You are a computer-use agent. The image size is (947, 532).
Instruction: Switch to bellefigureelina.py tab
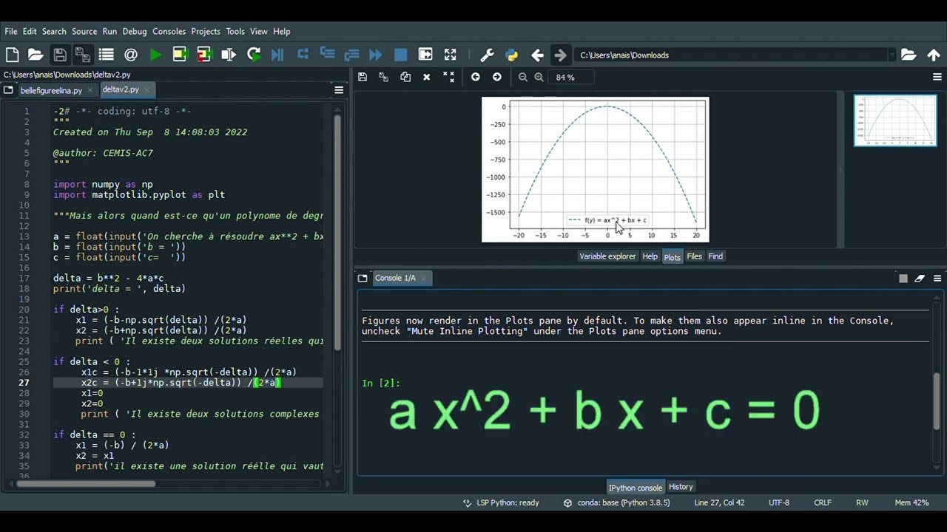click(x=51, y=90)
